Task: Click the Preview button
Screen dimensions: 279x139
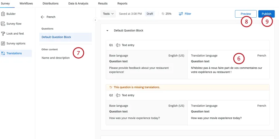Action: click(x=246, y=14)
